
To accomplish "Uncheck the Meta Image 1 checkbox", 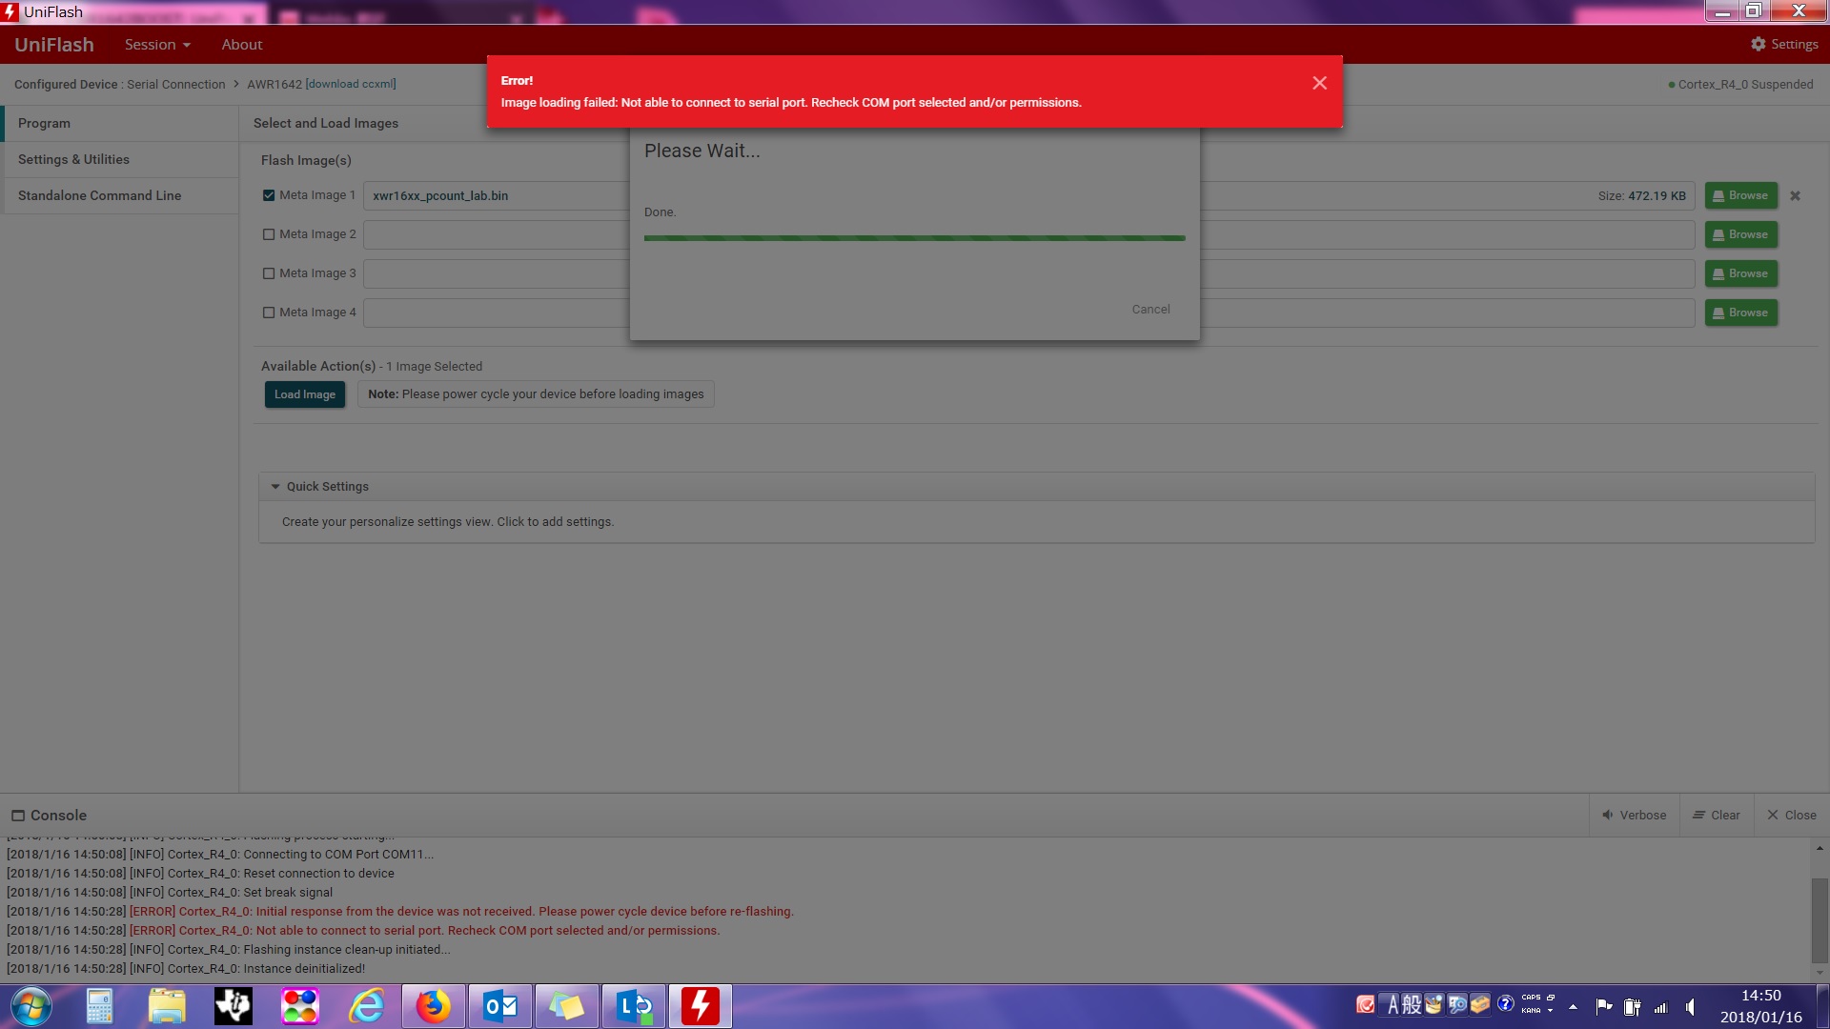I will click(269, 195).
